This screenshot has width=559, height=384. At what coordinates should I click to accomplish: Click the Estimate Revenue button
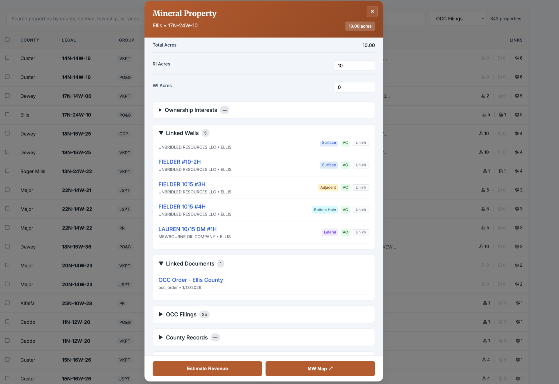pyautogui.click(x=207, y=368)
